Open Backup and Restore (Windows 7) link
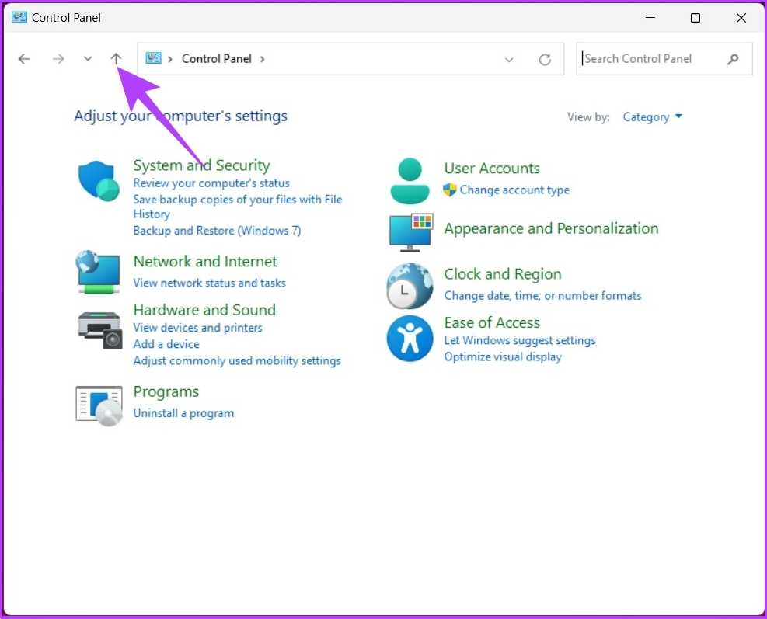The width and height of the screenshot is (767, 619). coord(217,231)
